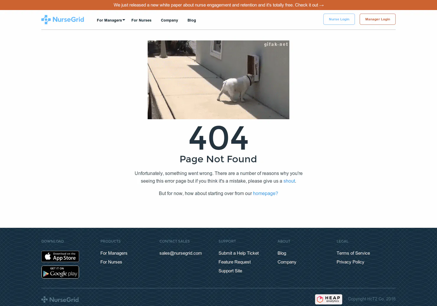Click the Google Play download badge
The height and width of the screenshot is (306, 437).
coord(60,272)
